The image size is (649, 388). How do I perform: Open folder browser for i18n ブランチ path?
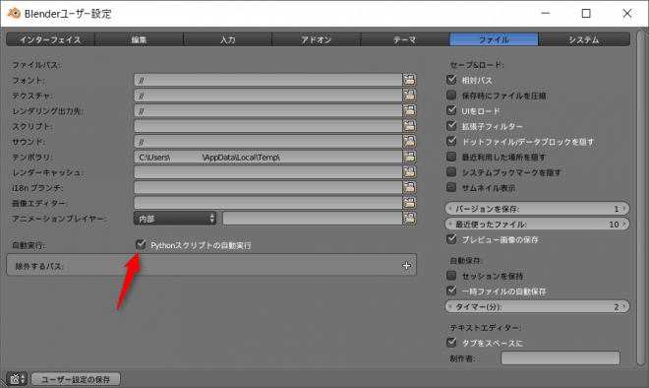(409, 187)
